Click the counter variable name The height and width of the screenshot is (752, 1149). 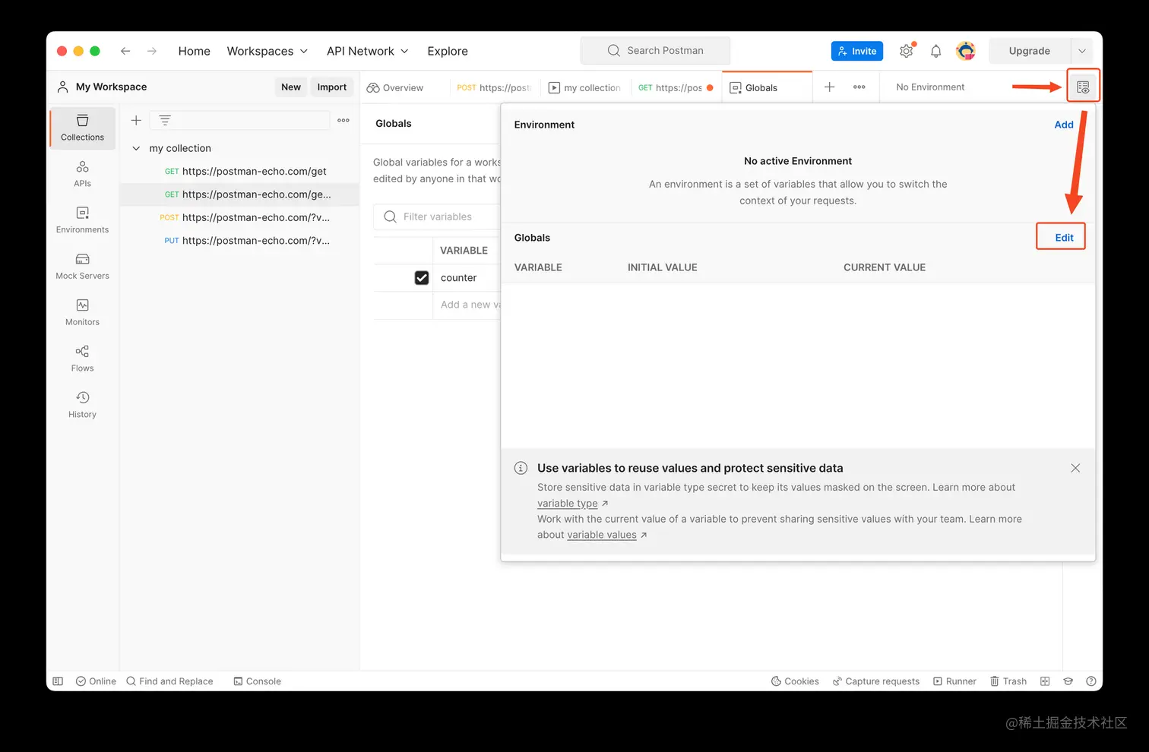click(459, 278)
